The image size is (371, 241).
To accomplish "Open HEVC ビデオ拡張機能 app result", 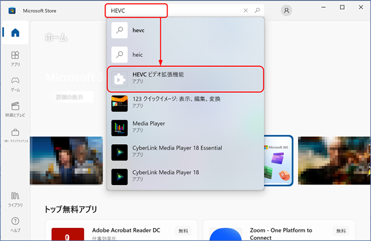I will pos(185,79).
